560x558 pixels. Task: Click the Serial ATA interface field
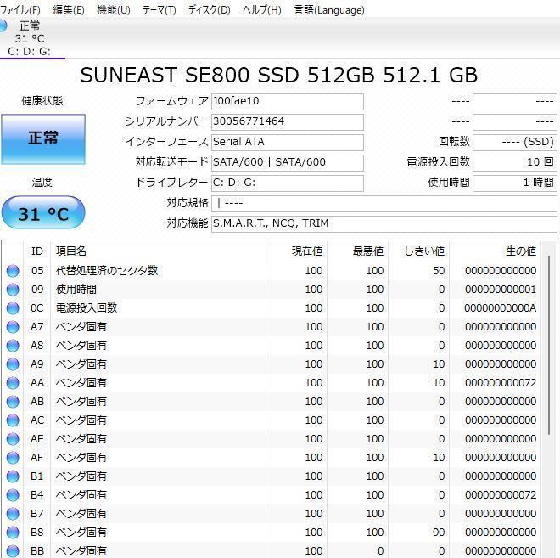point(288,143)
